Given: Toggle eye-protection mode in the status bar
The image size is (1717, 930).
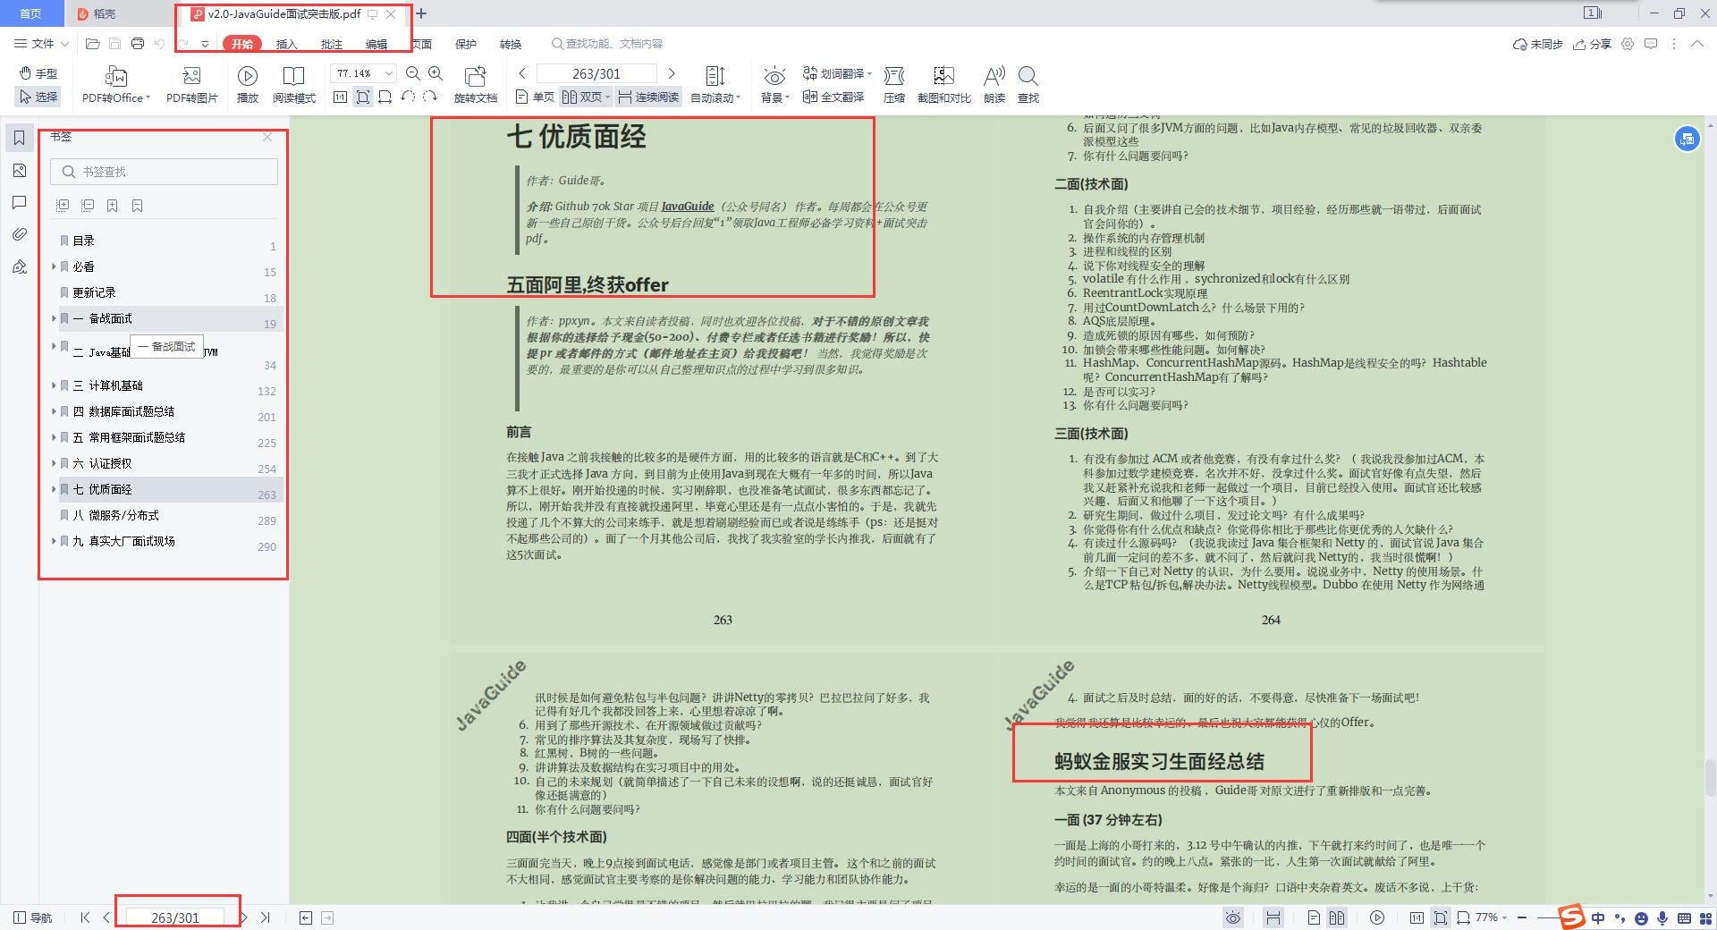Looking at the screenshot, I should 1233,917.
